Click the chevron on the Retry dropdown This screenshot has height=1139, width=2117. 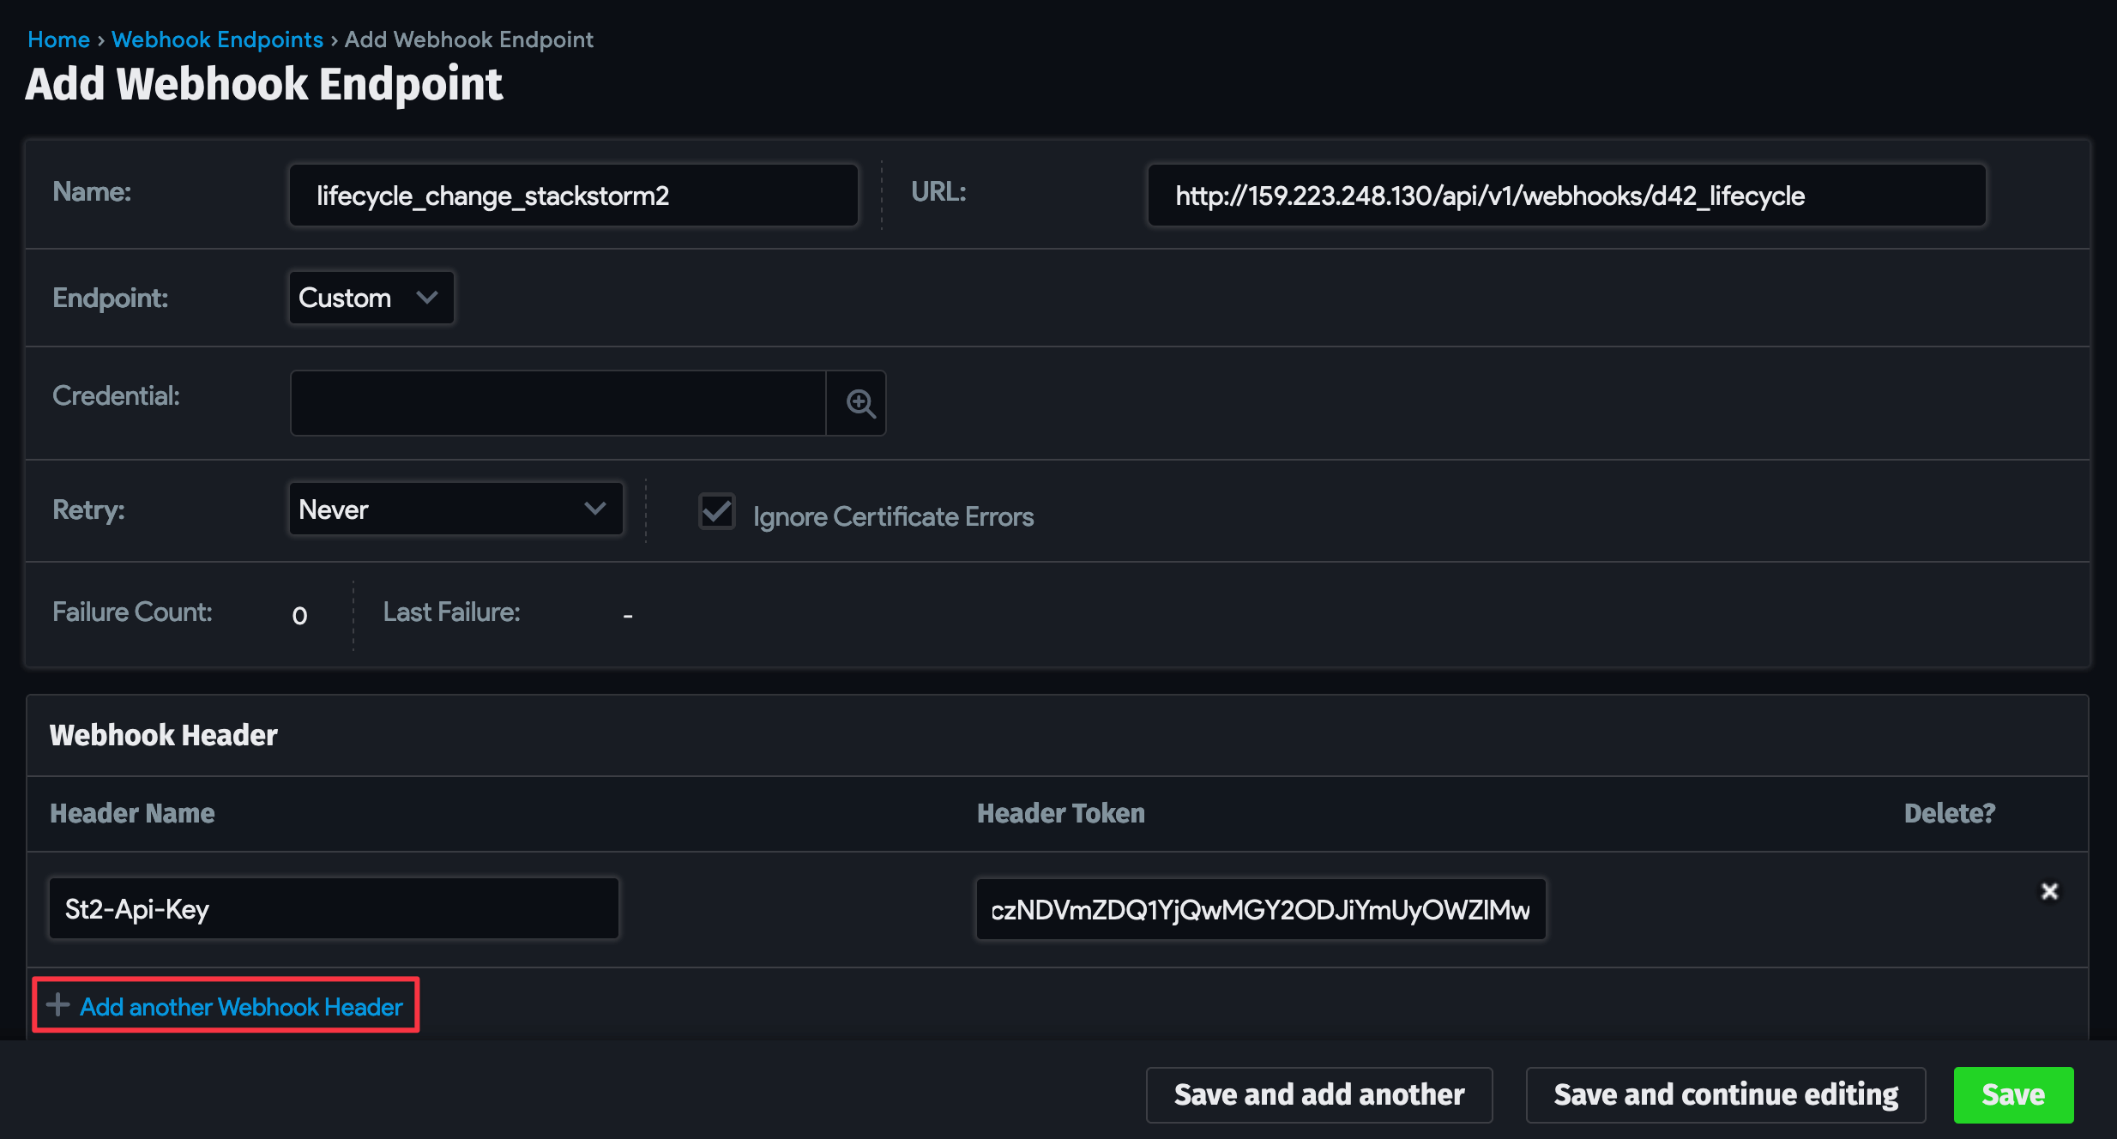pyautogui.click(x=595, y=509)
